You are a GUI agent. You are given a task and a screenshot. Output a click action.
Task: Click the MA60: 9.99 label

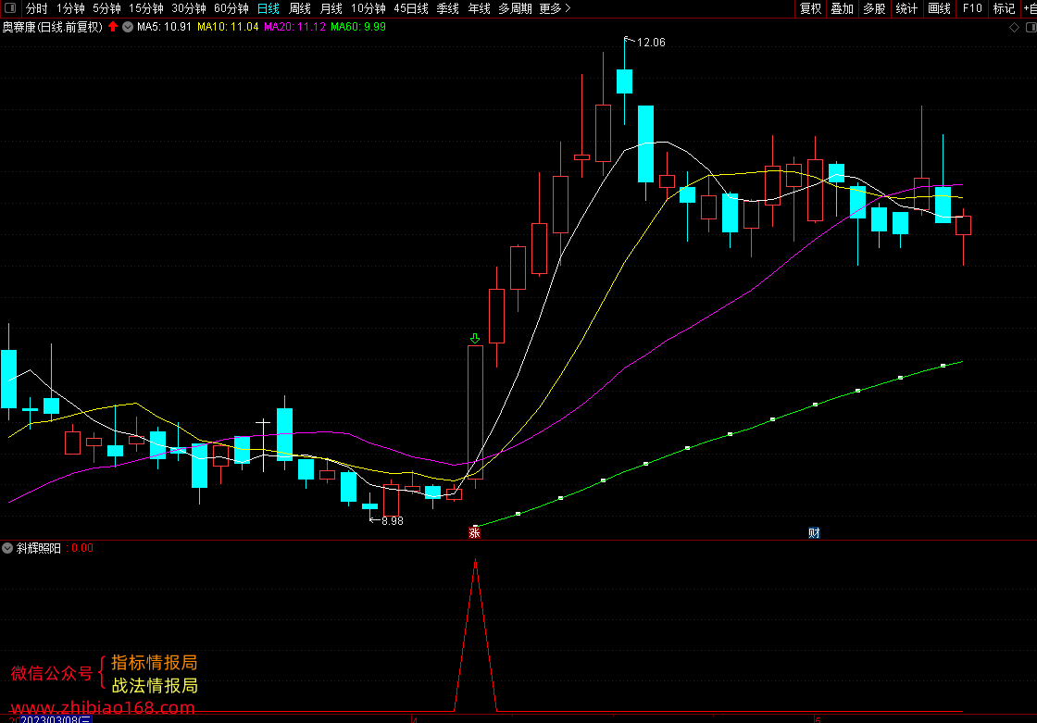pos(358,27)
